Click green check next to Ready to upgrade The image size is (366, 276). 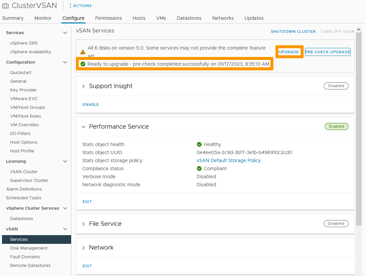tap(82, 64)
